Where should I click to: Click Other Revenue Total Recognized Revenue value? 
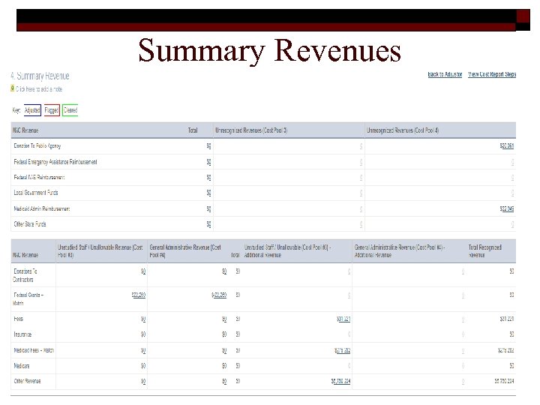504,381
